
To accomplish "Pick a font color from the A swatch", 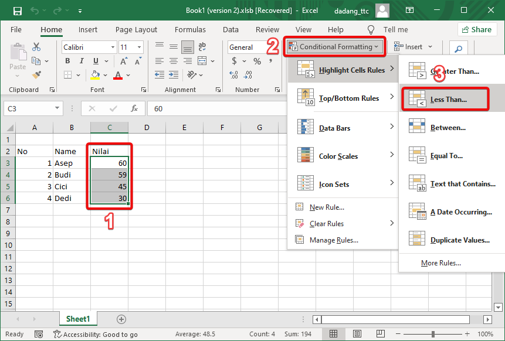I will pos(118,74).
